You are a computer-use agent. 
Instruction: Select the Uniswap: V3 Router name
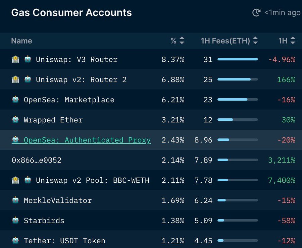(77, 60)
